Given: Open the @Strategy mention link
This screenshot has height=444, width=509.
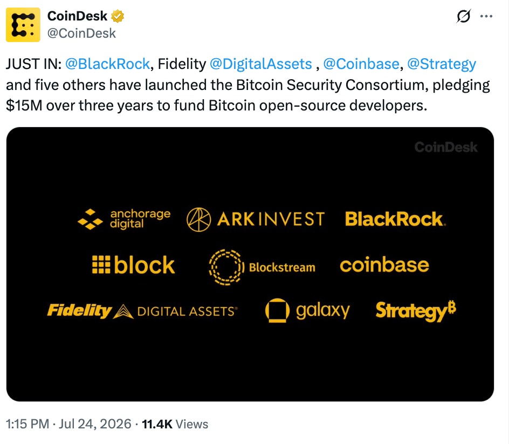Looking at the screenshot, I should [x=442, y=65].
